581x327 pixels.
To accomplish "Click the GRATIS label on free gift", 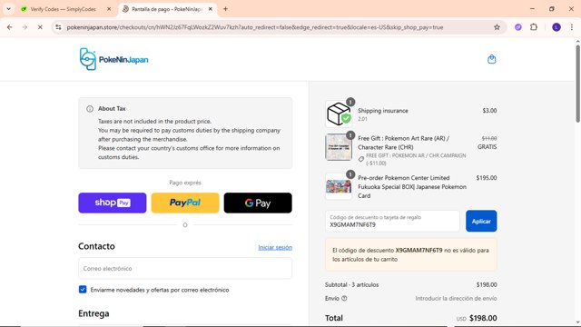I will click(x=487, y=147).
